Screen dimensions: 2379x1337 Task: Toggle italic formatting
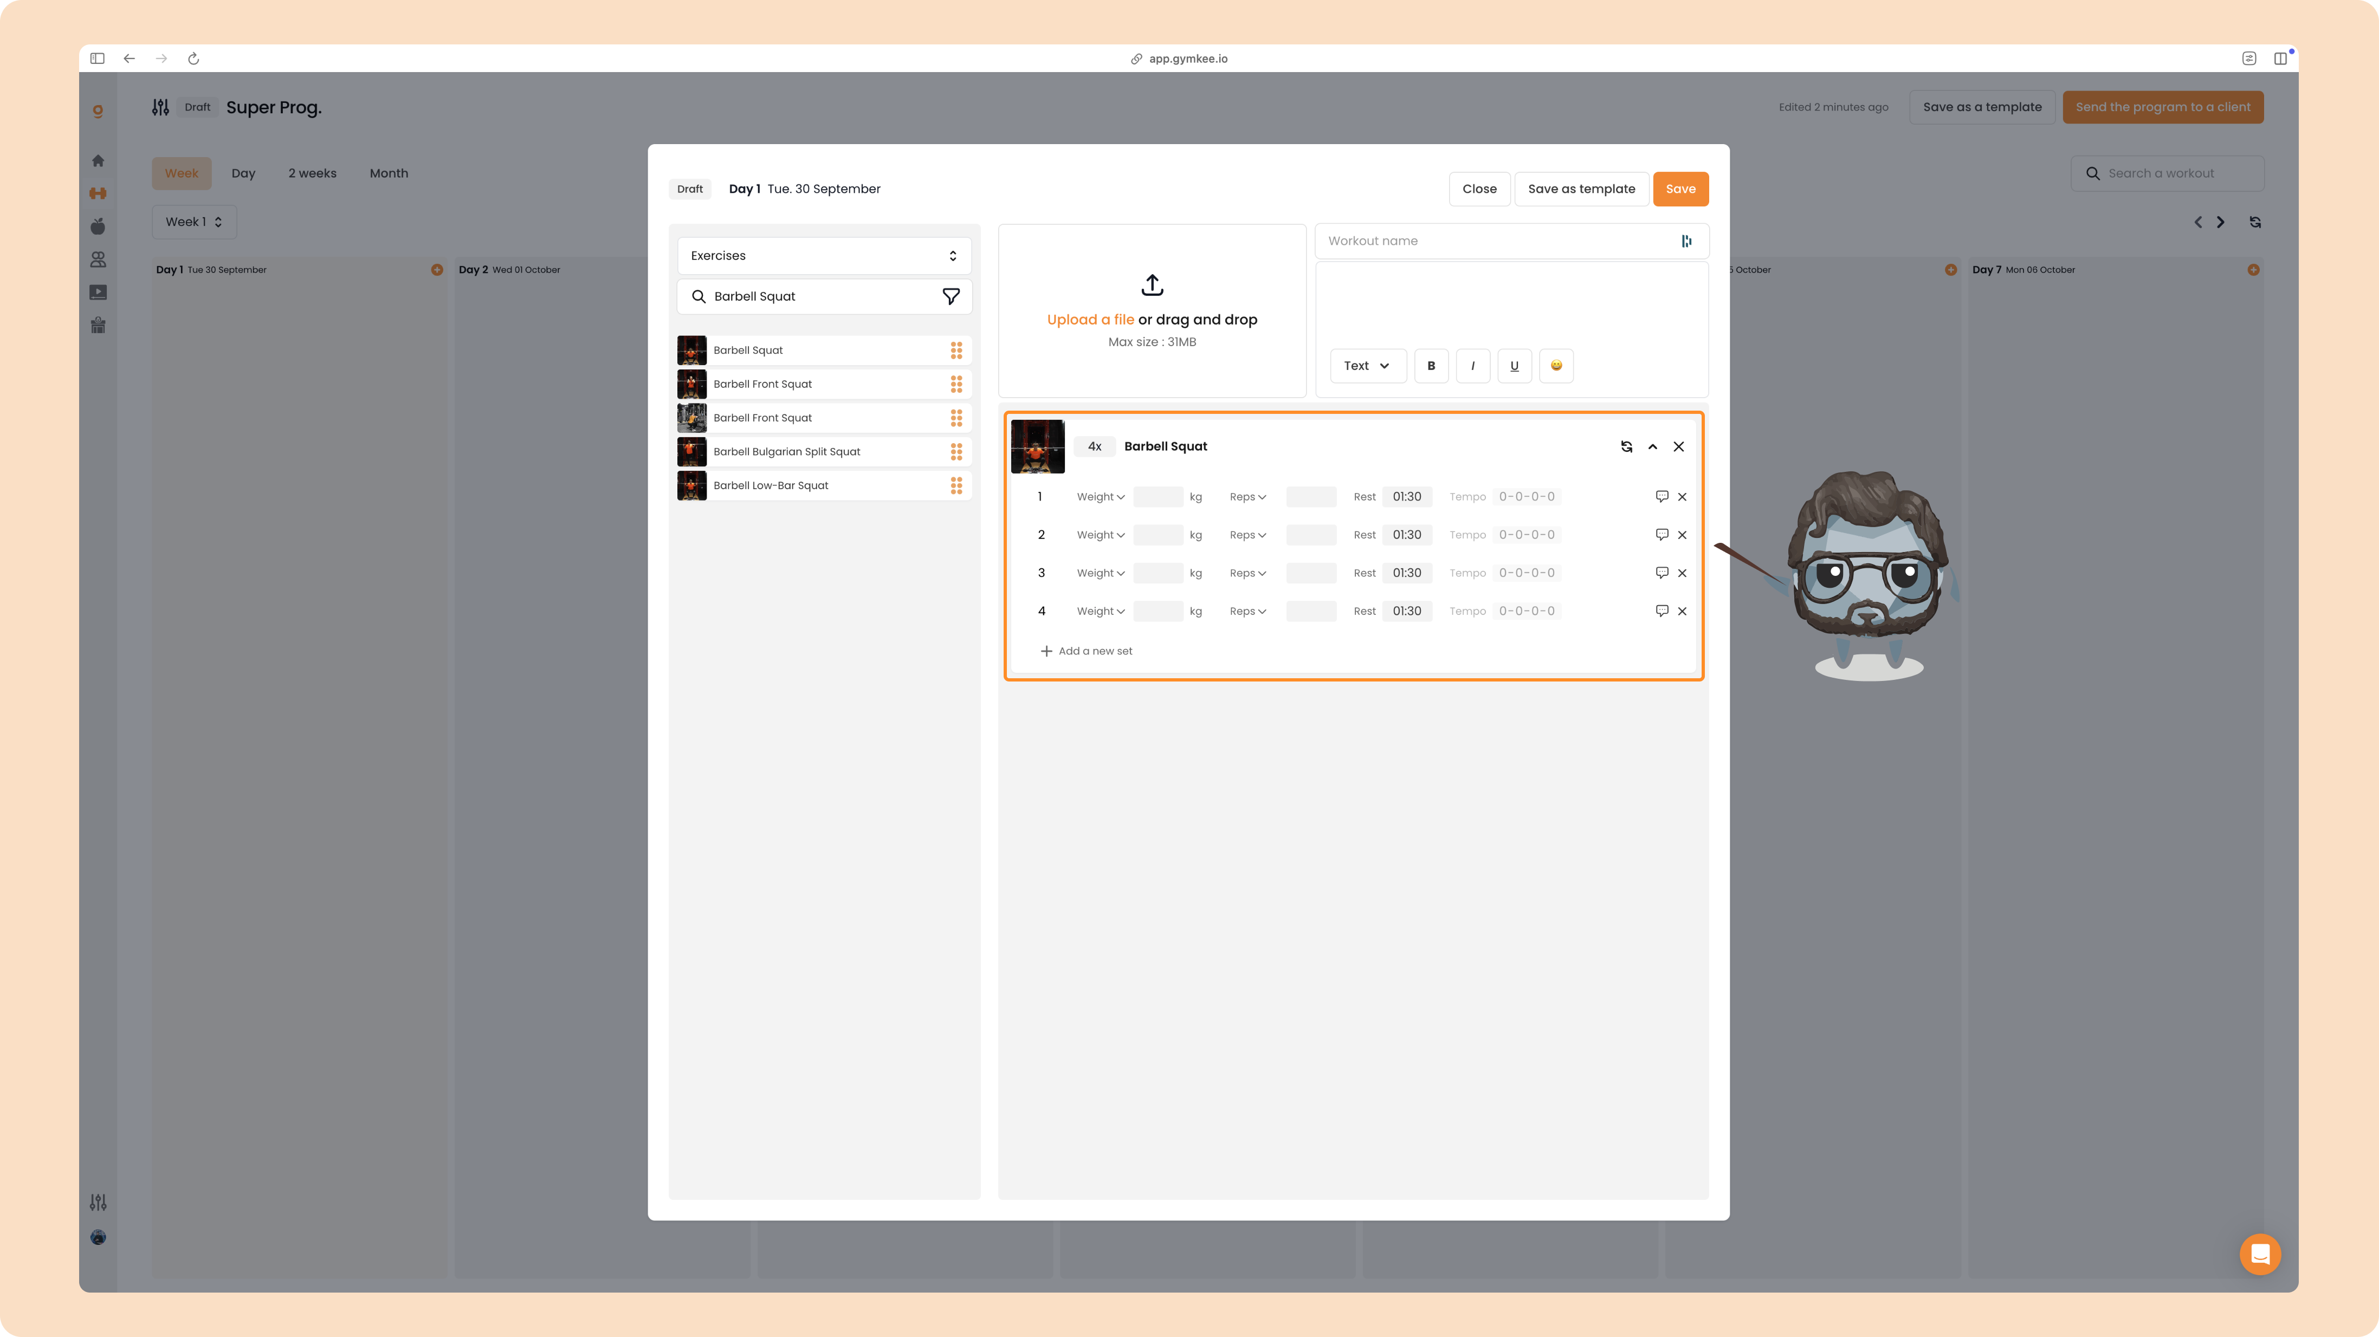click(x=1472, y=366)
